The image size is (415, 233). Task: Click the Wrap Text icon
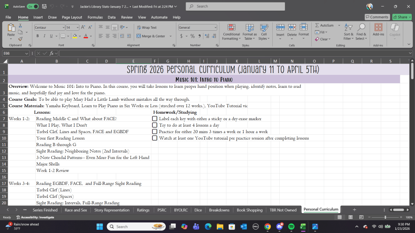tap(146, 28)
